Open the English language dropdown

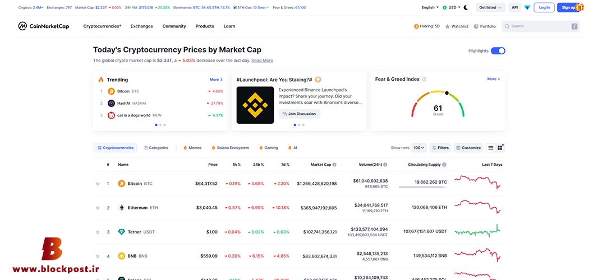[x=430, y=7]
